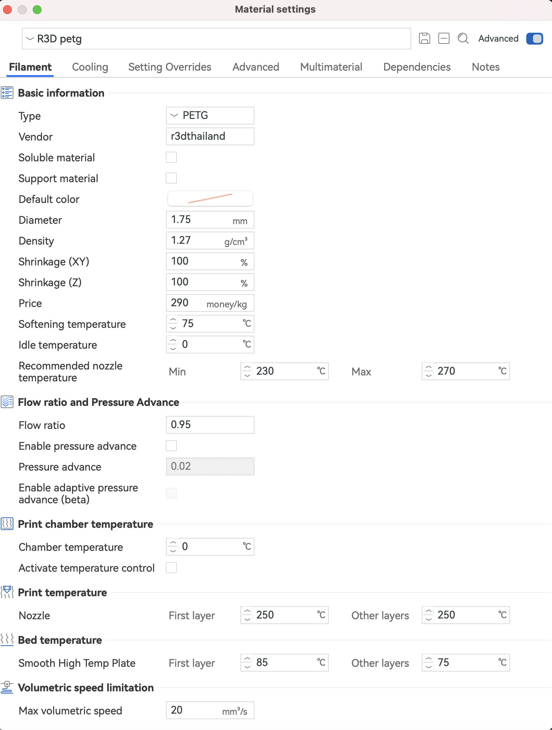Click the Volumetric speed limitation icon

pos(7,687)
